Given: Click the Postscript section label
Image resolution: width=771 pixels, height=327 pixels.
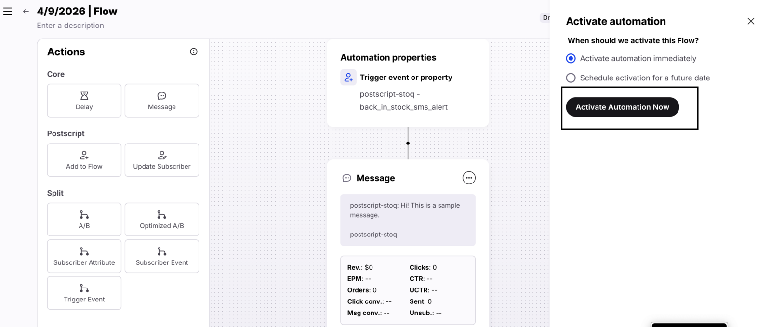Looking at the screenshot, I should [66, 133].
